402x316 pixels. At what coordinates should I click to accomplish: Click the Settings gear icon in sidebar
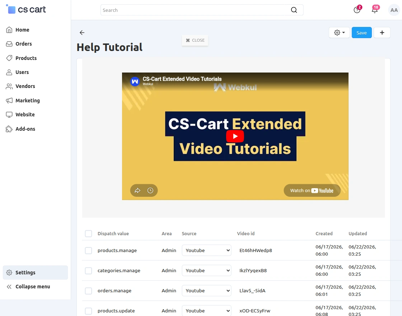pyautogui.click(x=9, y=273)
